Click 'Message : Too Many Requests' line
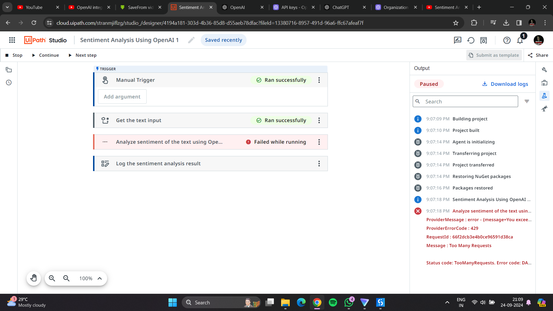Viewport: 553px width, 311px height. (x=459, y=246)
